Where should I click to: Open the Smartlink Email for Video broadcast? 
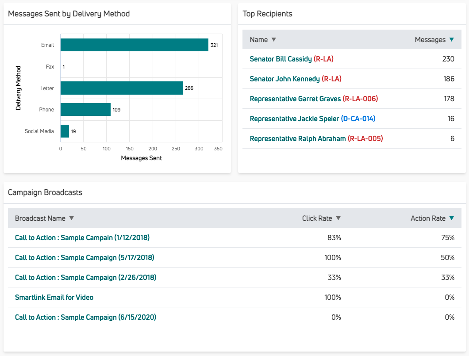click(54, 297)
